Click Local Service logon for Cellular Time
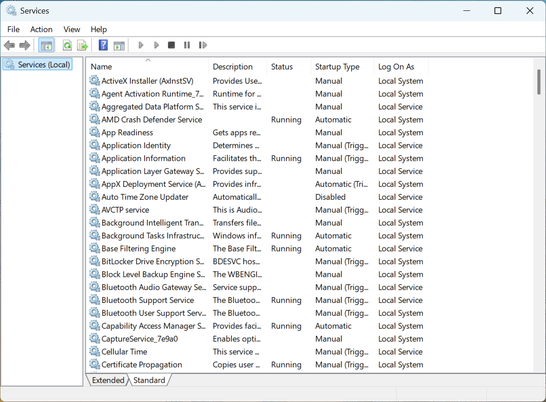 [400, 351]
